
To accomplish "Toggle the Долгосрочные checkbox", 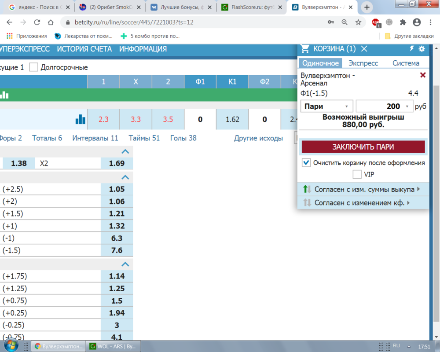I will (34, 67).
